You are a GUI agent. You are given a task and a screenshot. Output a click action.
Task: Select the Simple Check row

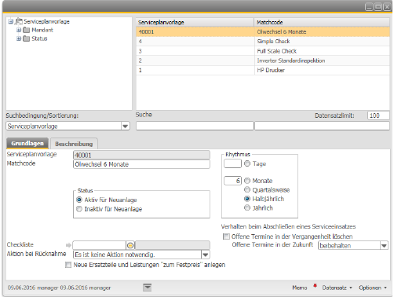[x=263, y=42]
